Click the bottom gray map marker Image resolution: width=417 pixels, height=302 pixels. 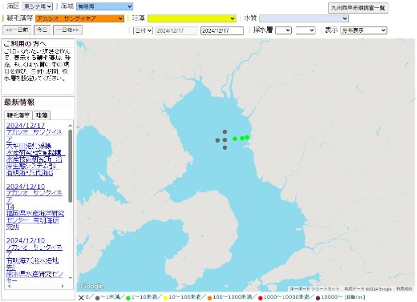click(x=225, y=147)
